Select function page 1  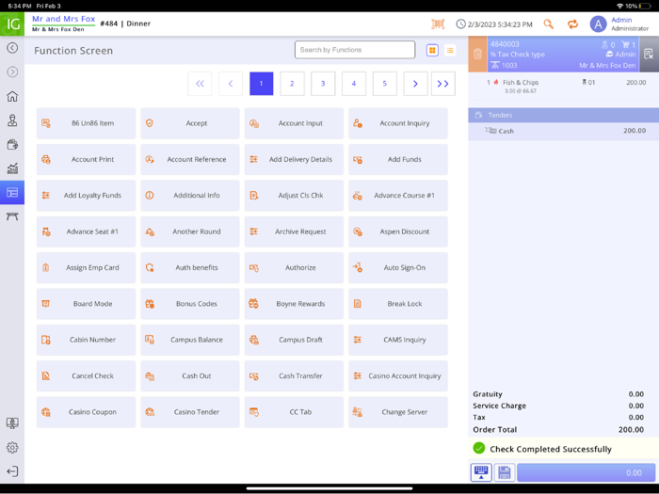click(x=262, y=84)
